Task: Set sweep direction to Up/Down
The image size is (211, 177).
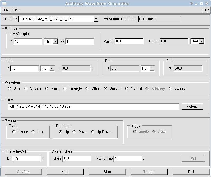Action: coord(92,132)
